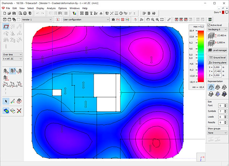Image resolution: width=229 pixels, height=166 pixels.
Task: Click the Z coordinate input field
Action: 217,75
